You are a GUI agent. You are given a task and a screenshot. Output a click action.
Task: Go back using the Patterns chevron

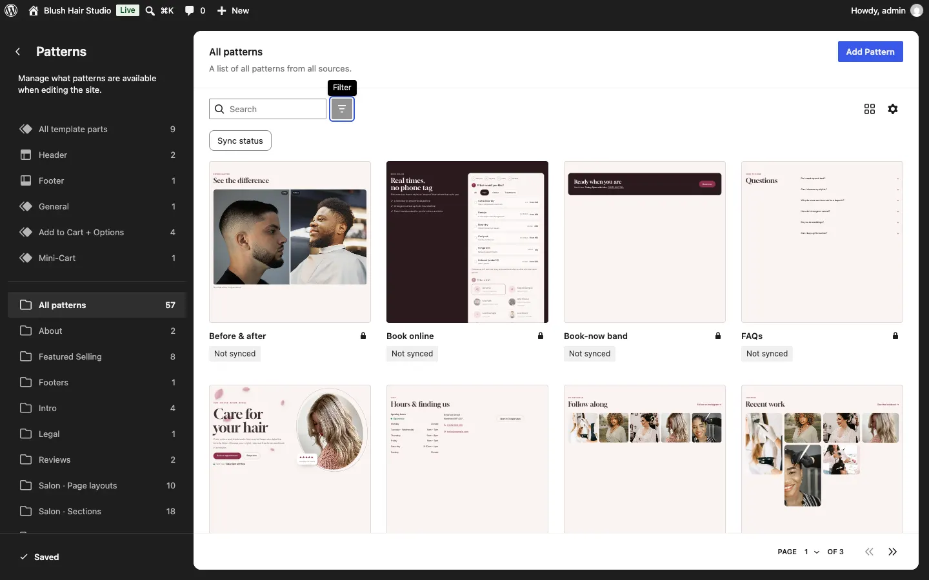(18, 52)
